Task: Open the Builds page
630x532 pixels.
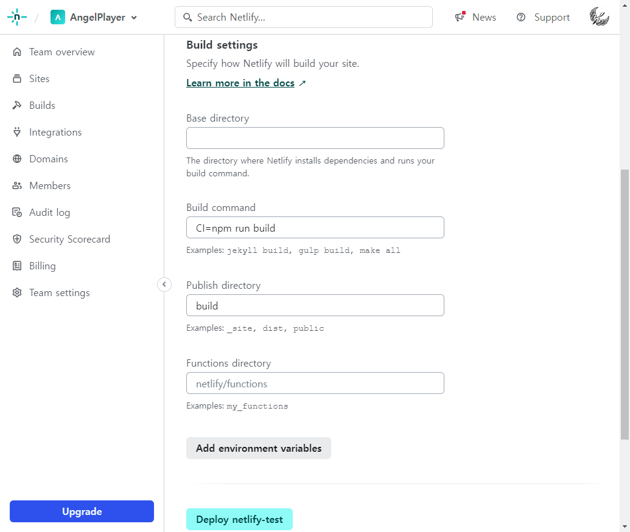Action: click(42, 105)
